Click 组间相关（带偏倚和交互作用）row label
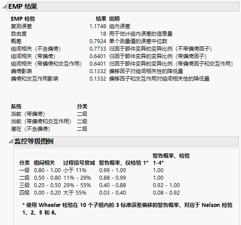Viewport: 241px width, 225px height. pyautogui.click(x=46, y=63)
